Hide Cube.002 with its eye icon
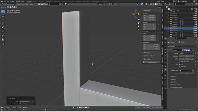 [194, 16]
